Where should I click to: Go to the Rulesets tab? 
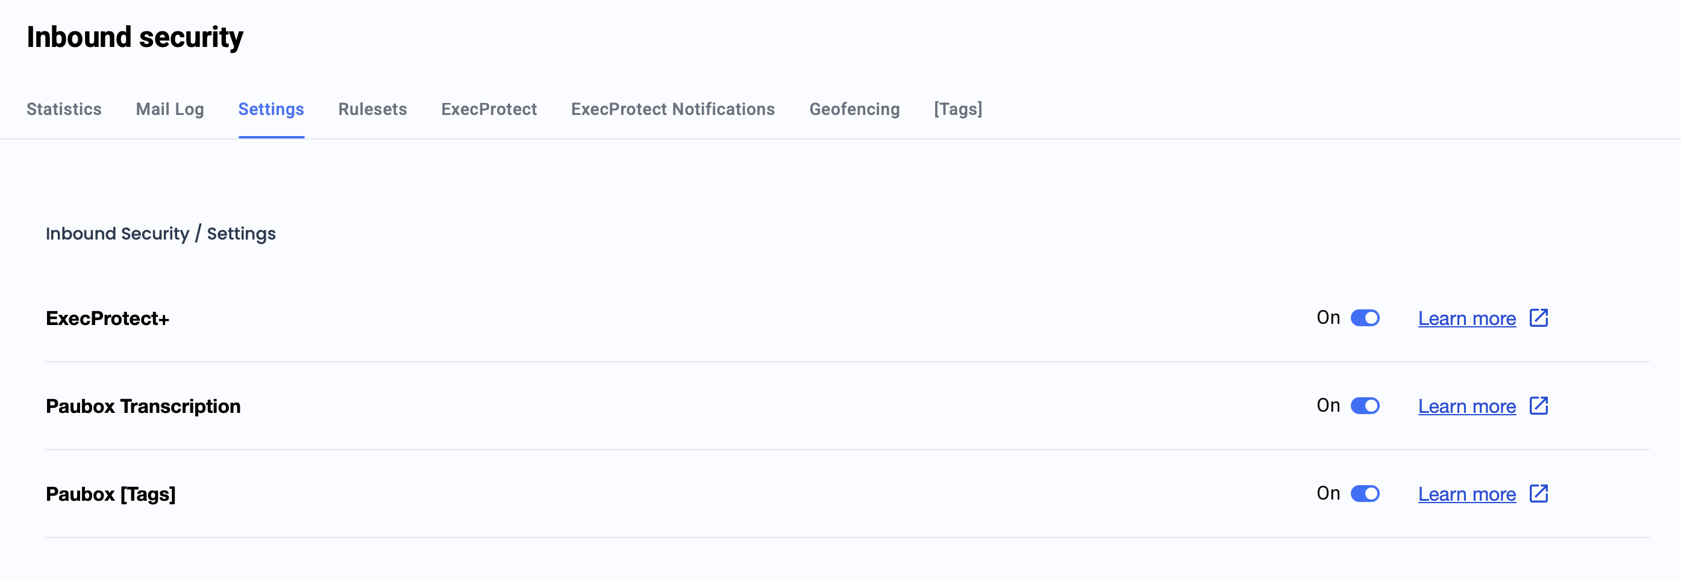372,109
